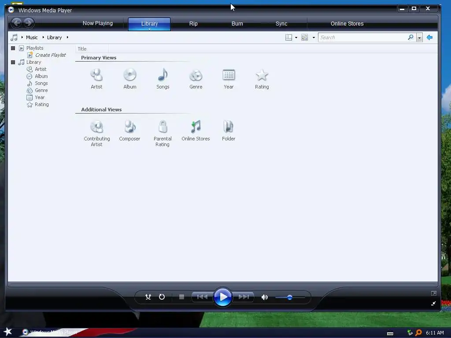
Task: Switch to compact mode icon
Action: coord(433,304)
